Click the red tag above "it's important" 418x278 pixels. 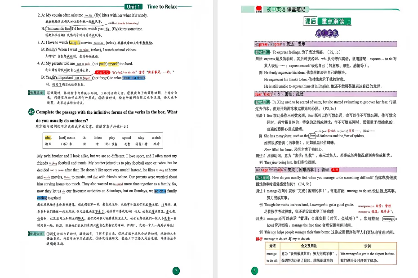[102, 72]
